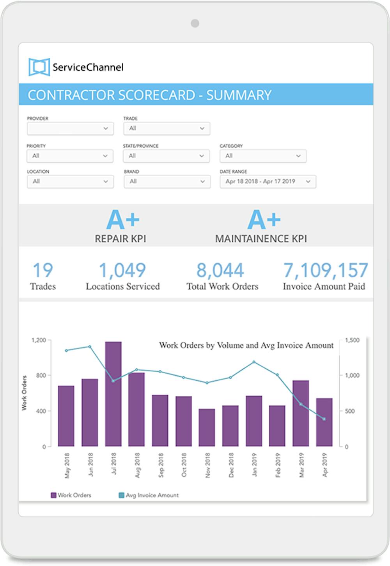This screenshot has height=566, width=390.
Task: Click the Maintainence KPI A+ grade
Action: [x=264, y=220]
